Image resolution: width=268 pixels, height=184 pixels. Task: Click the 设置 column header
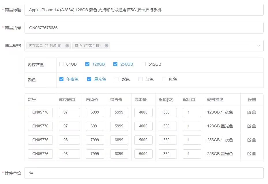252,100
